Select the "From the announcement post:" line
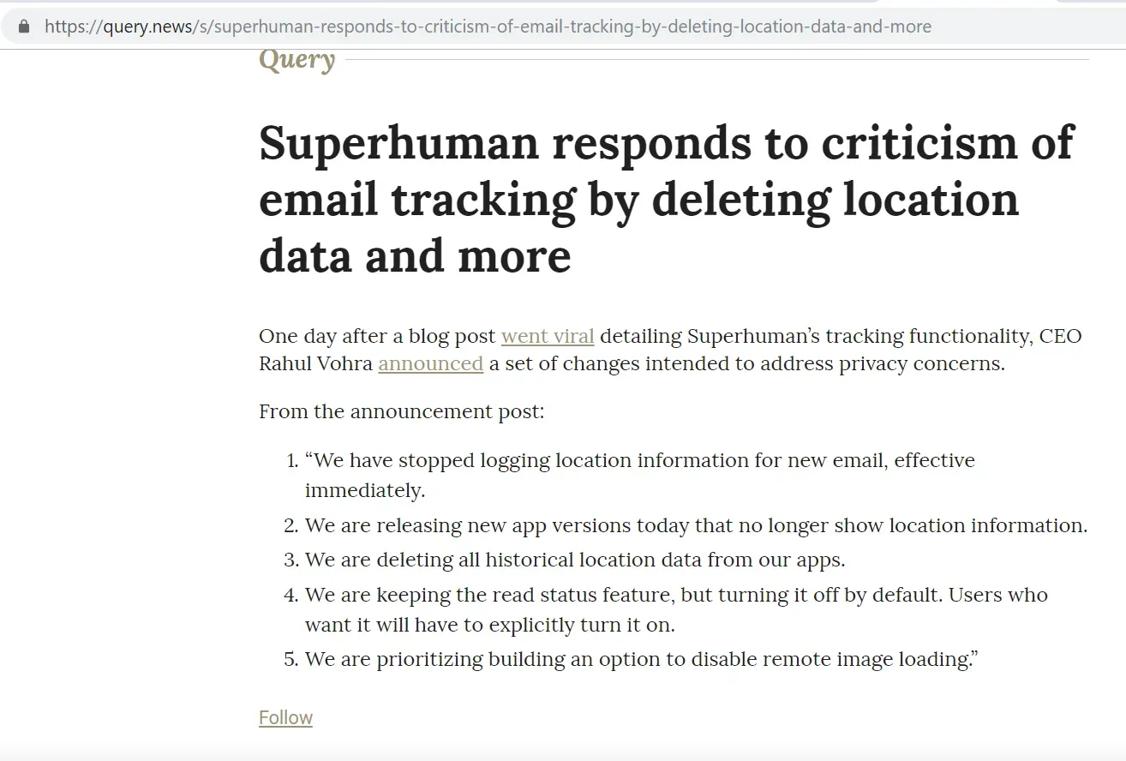 pos(401,411)
